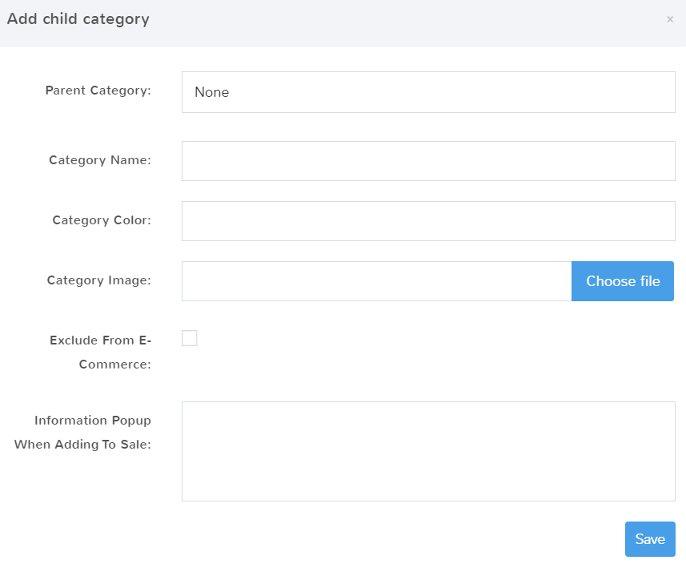
Task: Click the gray dialog header bar
Action: click(400, 22)
